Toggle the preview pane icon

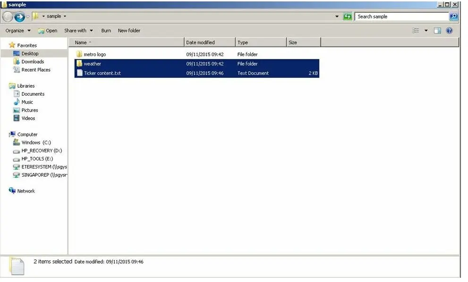[437, 31]
